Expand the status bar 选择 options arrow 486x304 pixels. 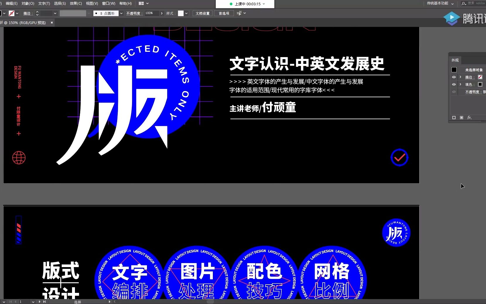click(110, 301)
